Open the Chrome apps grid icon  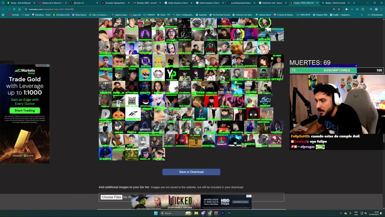[3, 15]
